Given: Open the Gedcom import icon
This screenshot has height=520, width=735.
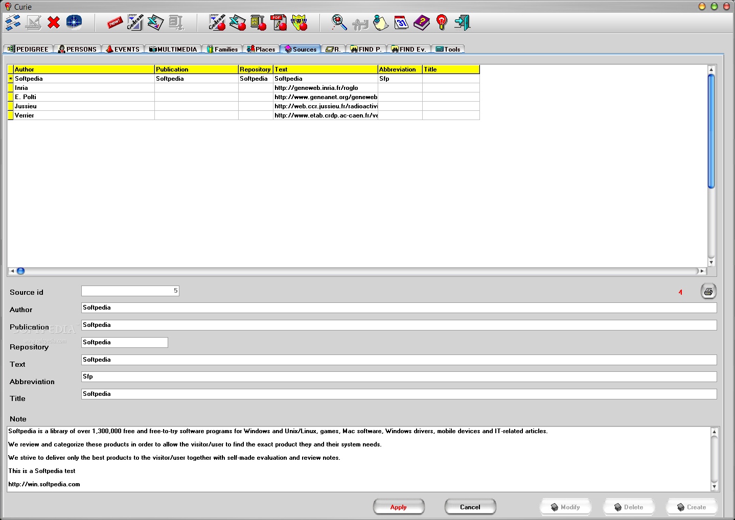Looking at the screenshot, I should click(135, 22).
